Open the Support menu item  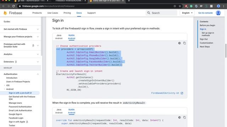[x=92, y=13]
